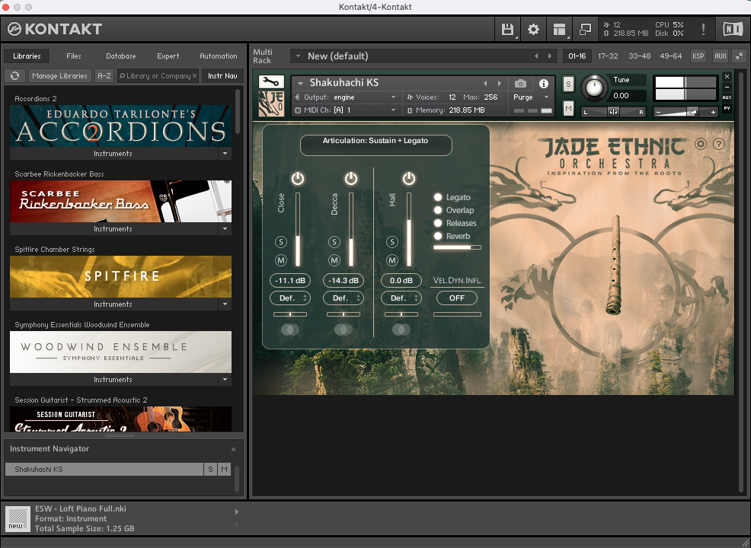Enable the Reverb radio option

pyautogui.click(x=438, y=236)
